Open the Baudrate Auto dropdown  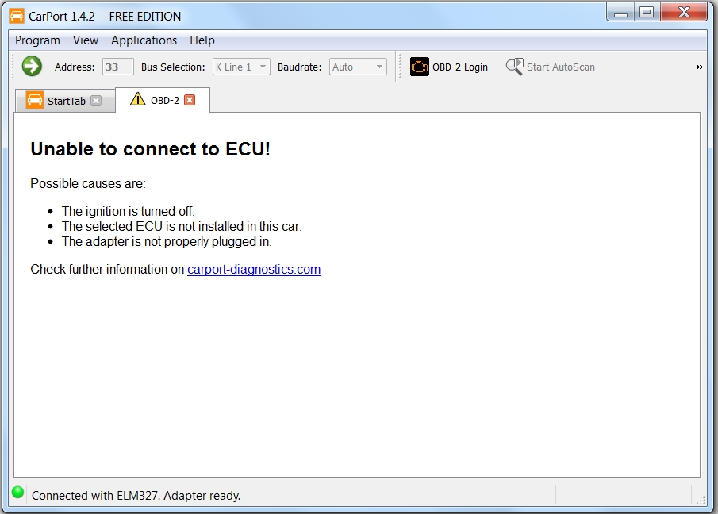point(358,67)
